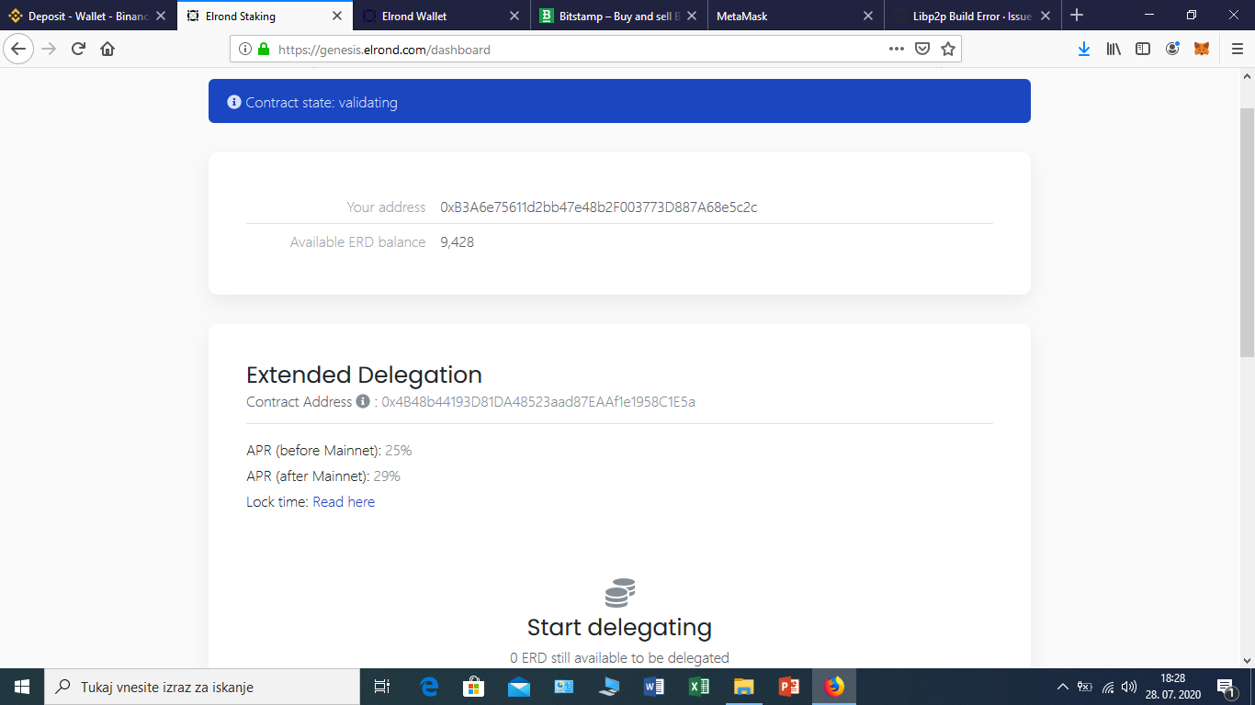Expand hidden system tray icons

[1061, 686]
